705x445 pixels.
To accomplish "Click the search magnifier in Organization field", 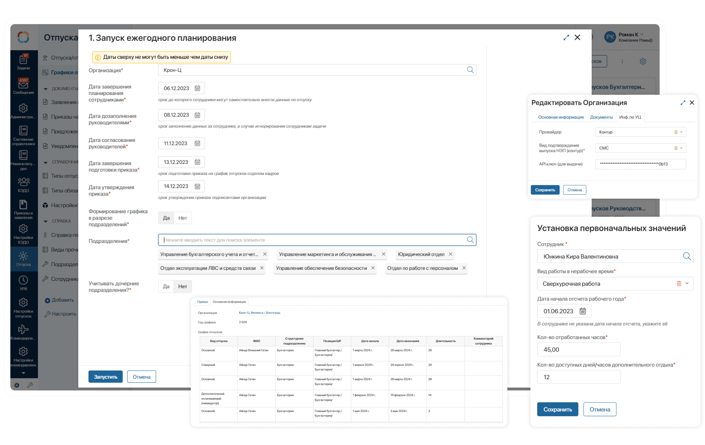I will point(470,70).
